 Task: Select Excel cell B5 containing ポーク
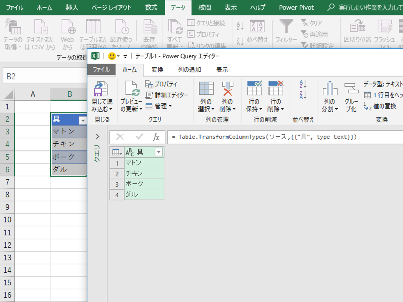tap(69, 157)
